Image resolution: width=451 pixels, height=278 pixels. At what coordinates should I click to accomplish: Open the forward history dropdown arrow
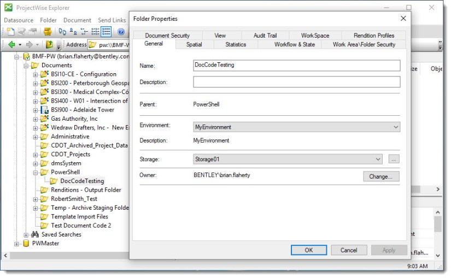coord(37,45)
